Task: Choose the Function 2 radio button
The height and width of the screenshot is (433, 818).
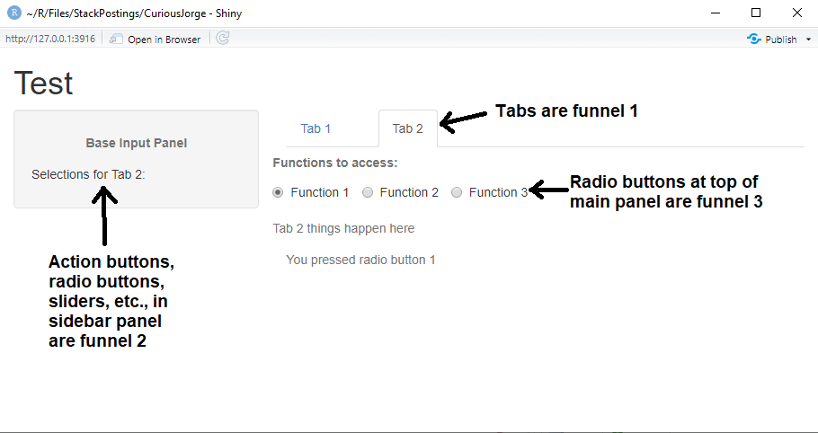Action: (368, 193)
